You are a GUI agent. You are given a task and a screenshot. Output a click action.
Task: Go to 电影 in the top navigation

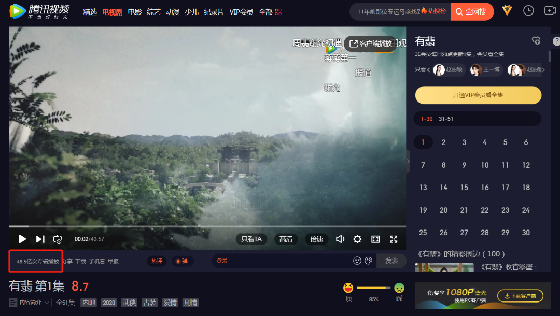134,11
